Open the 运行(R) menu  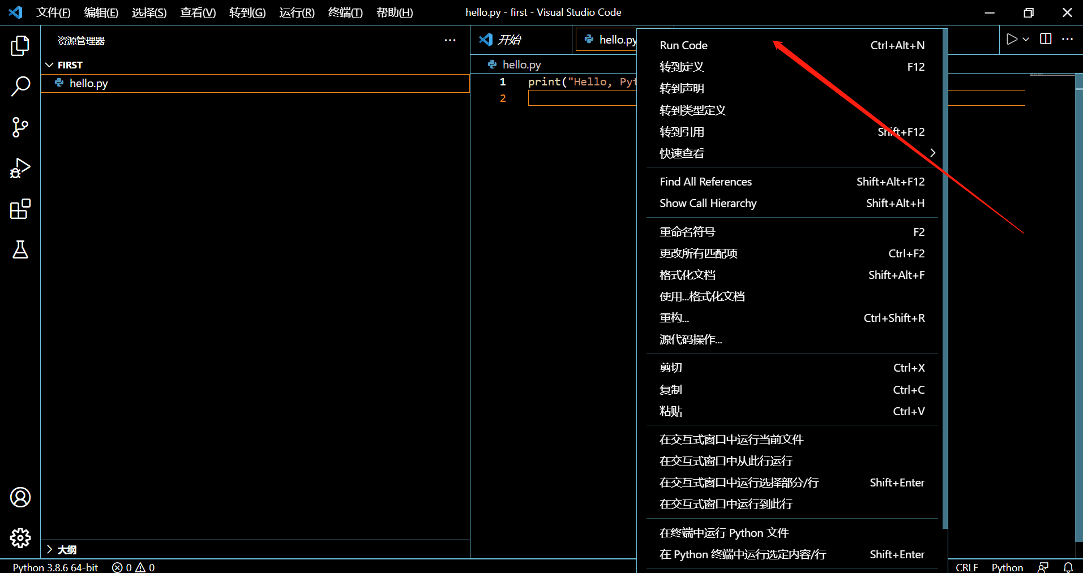click(x=297, y=12)
